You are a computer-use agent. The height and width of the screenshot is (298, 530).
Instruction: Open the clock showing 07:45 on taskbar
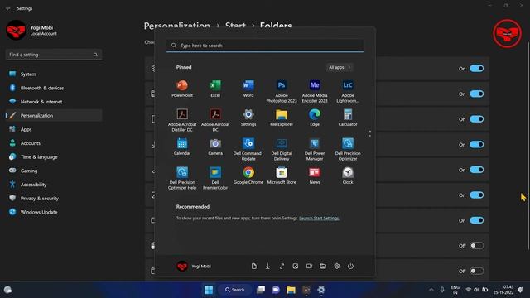point(503,290)
